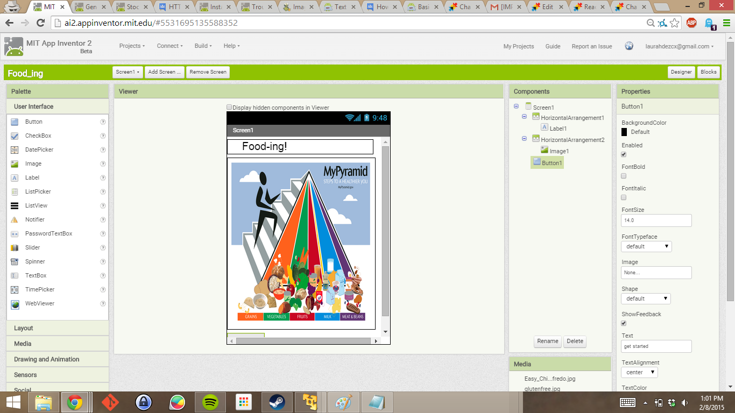Image resolution: width=735 pixels, height=413 pixels.
Task: Uncheck the ShowFeedback property checkbox
Action: pos(624,323)
